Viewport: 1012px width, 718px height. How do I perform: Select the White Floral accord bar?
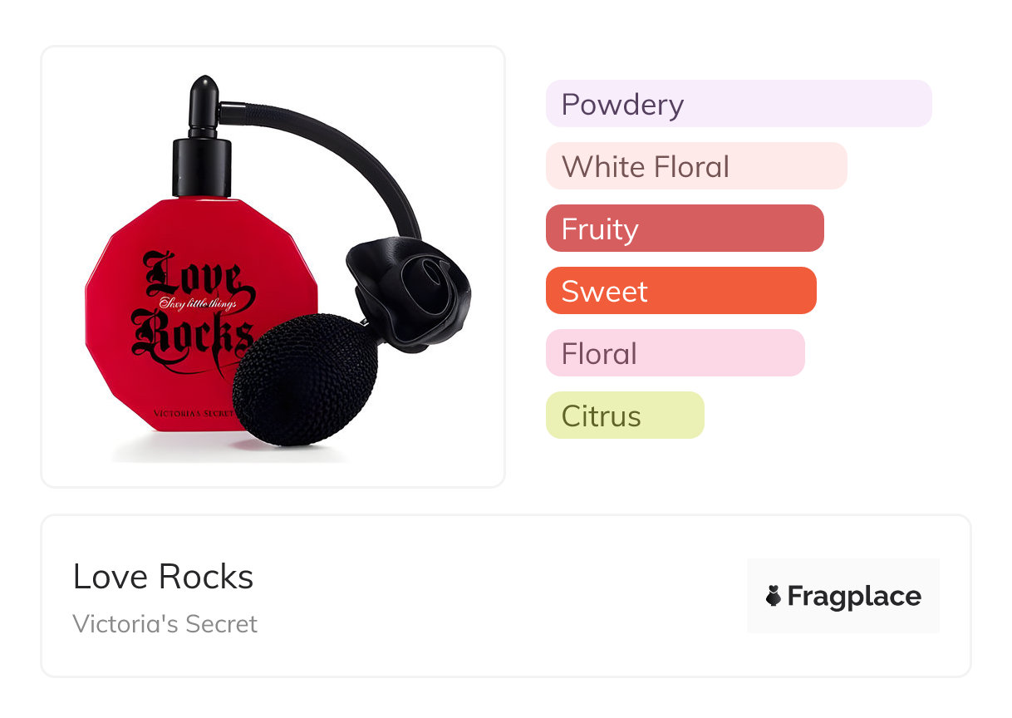coord(696,166)
